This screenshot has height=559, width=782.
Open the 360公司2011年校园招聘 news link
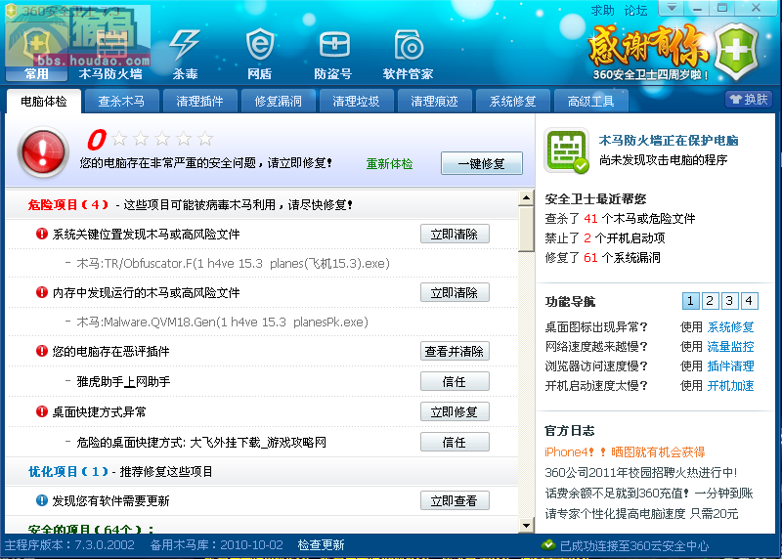point(641,472)
